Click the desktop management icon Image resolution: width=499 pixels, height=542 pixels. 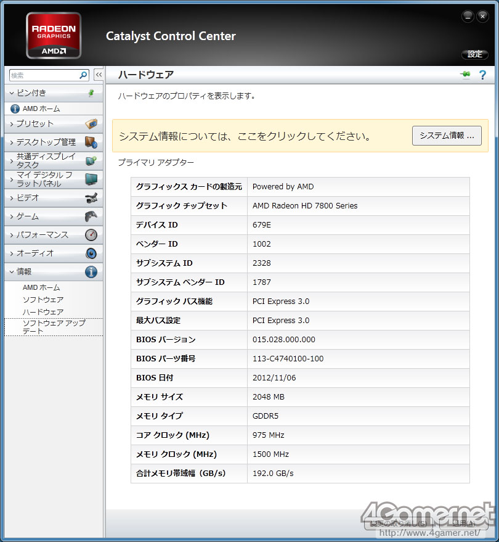pyautogui.click(x=91, y=142)
